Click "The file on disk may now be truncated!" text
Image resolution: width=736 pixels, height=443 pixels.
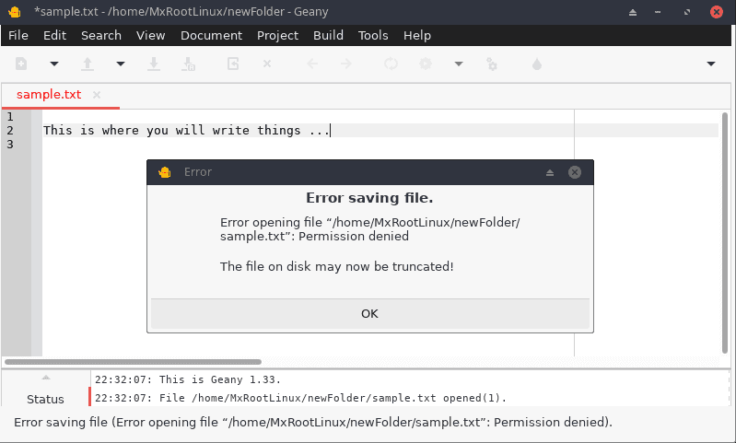point(336,266)
